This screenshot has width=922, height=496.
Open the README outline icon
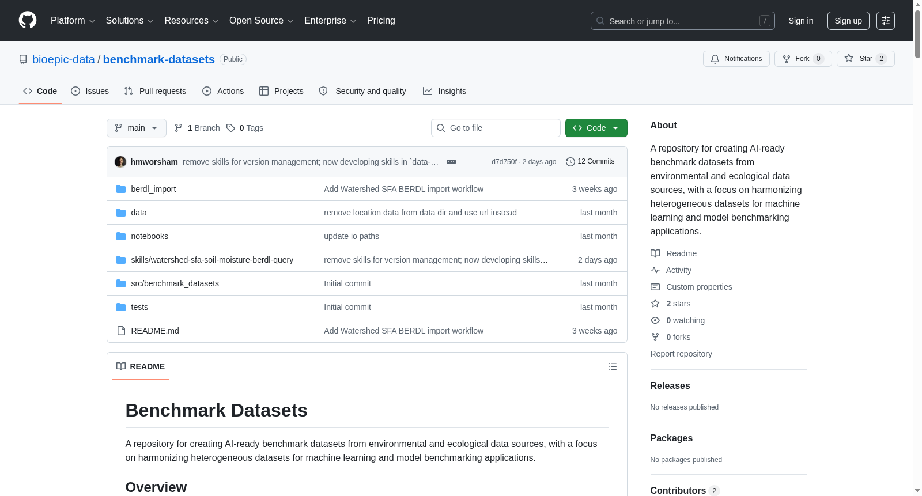coord(613,366)
